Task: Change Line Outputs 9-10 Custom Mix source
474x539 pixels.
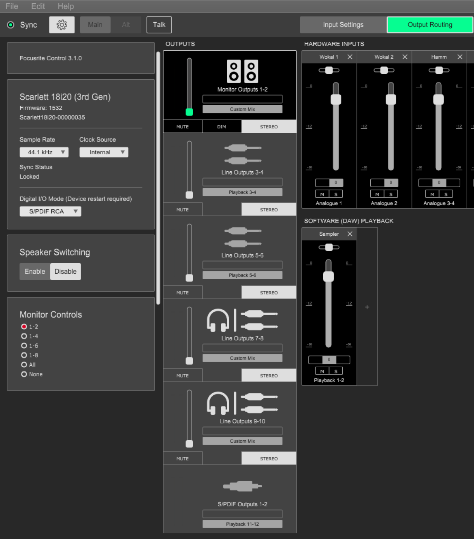Action: 242,441
